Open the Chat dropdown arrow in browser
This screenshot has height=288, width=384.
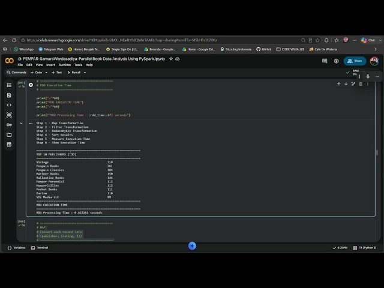click(380, 40)
